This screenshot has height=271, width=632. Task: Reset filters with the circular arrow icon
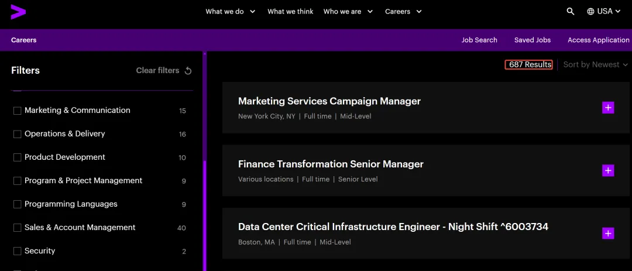[x=188, y=71]
